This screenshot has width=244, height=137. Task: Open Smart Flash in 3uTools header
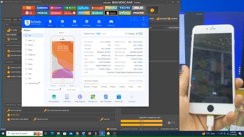click(87, 23)
